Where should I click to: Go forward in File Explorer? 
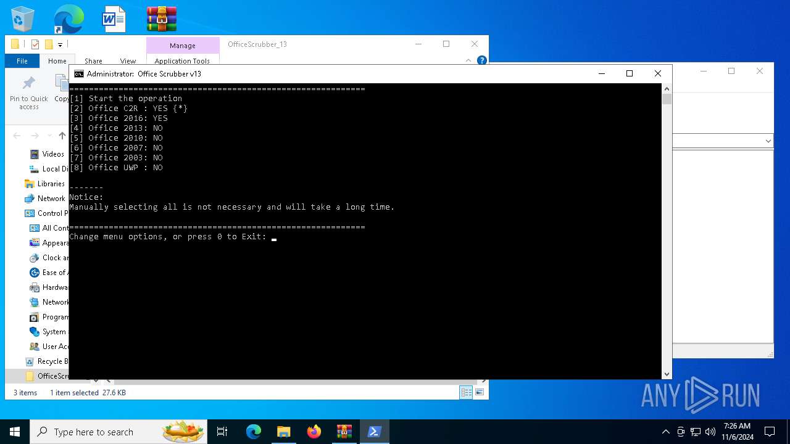tap(35, 136)
